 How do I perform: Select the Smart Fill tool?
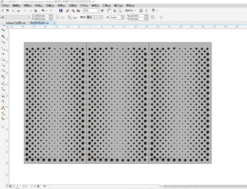[3, 119]
